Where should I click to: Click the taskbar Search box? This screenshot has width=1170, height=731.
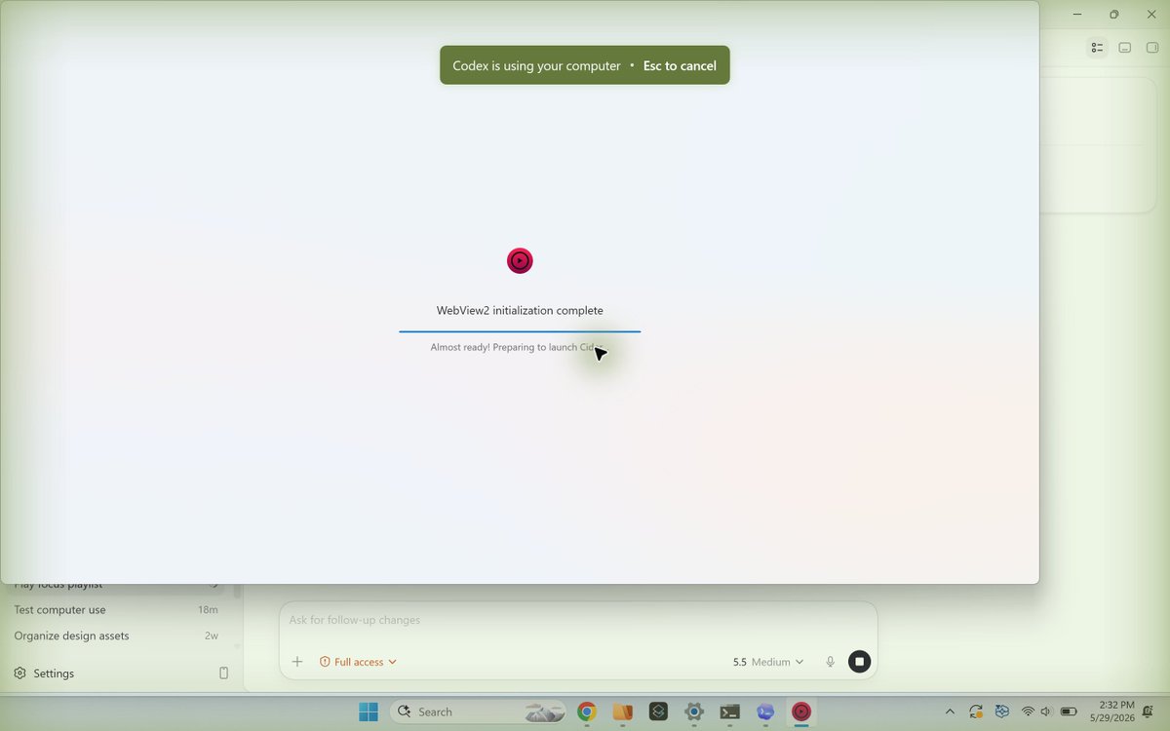click(x=480, y=712)
